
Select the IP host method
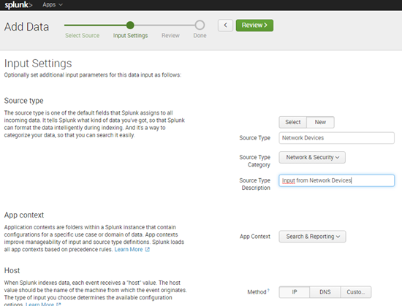point(295,292)
